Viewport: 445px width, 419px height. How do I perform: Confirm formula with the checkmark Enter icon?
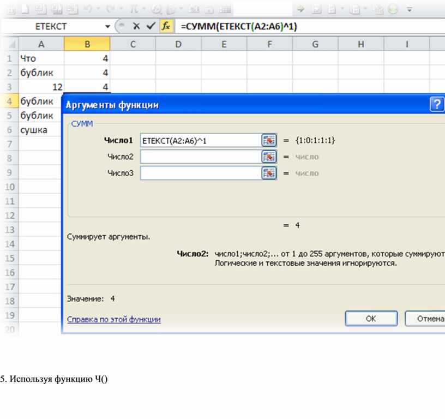click(151, 26)
